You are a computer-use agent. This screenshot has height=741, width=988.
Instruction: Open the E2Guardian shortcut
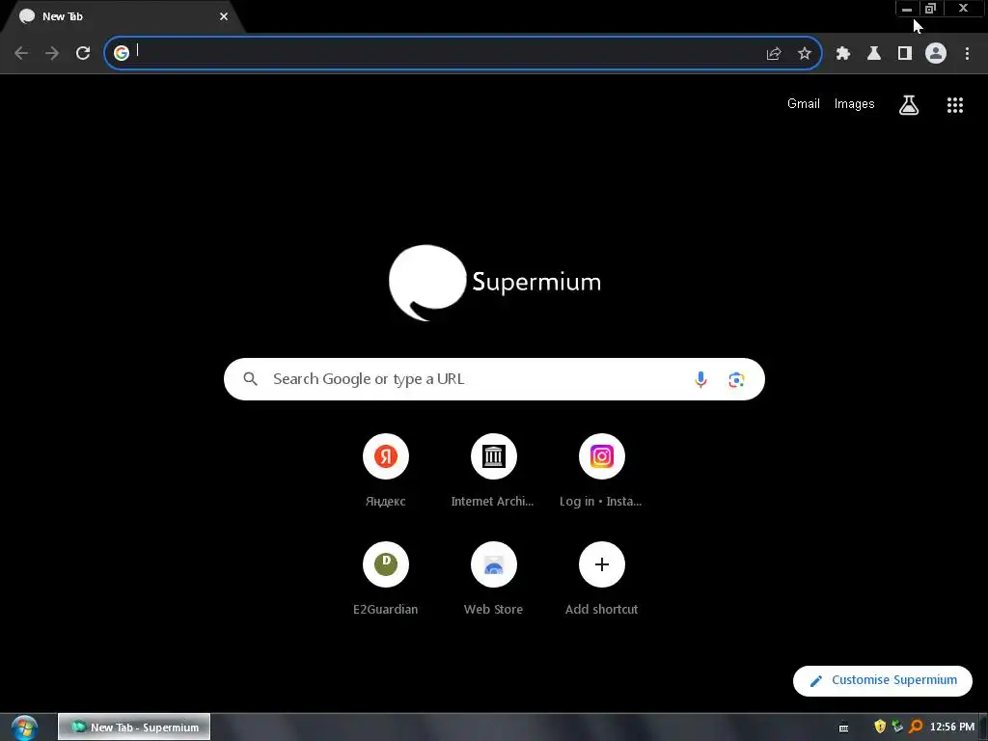386,579
